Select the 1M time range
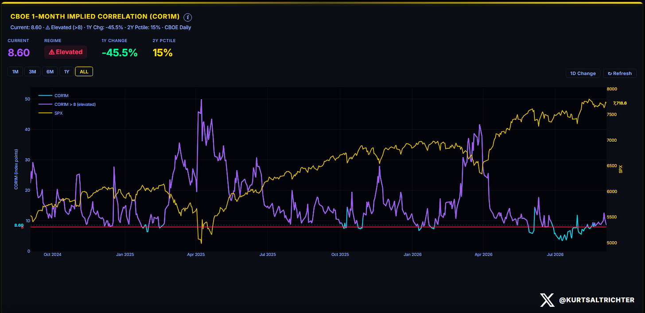This screenshot has width=645, height=313. click(x=15, y=72)
